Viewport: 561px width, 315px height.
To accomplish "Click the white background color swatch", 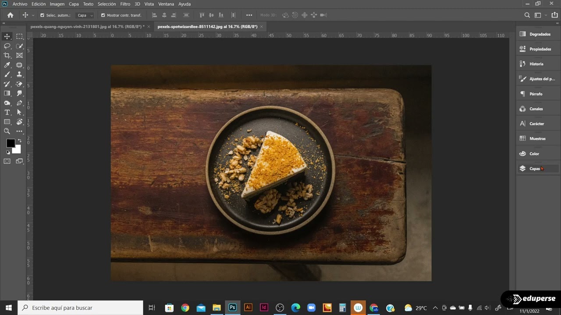I will (17, 150).
